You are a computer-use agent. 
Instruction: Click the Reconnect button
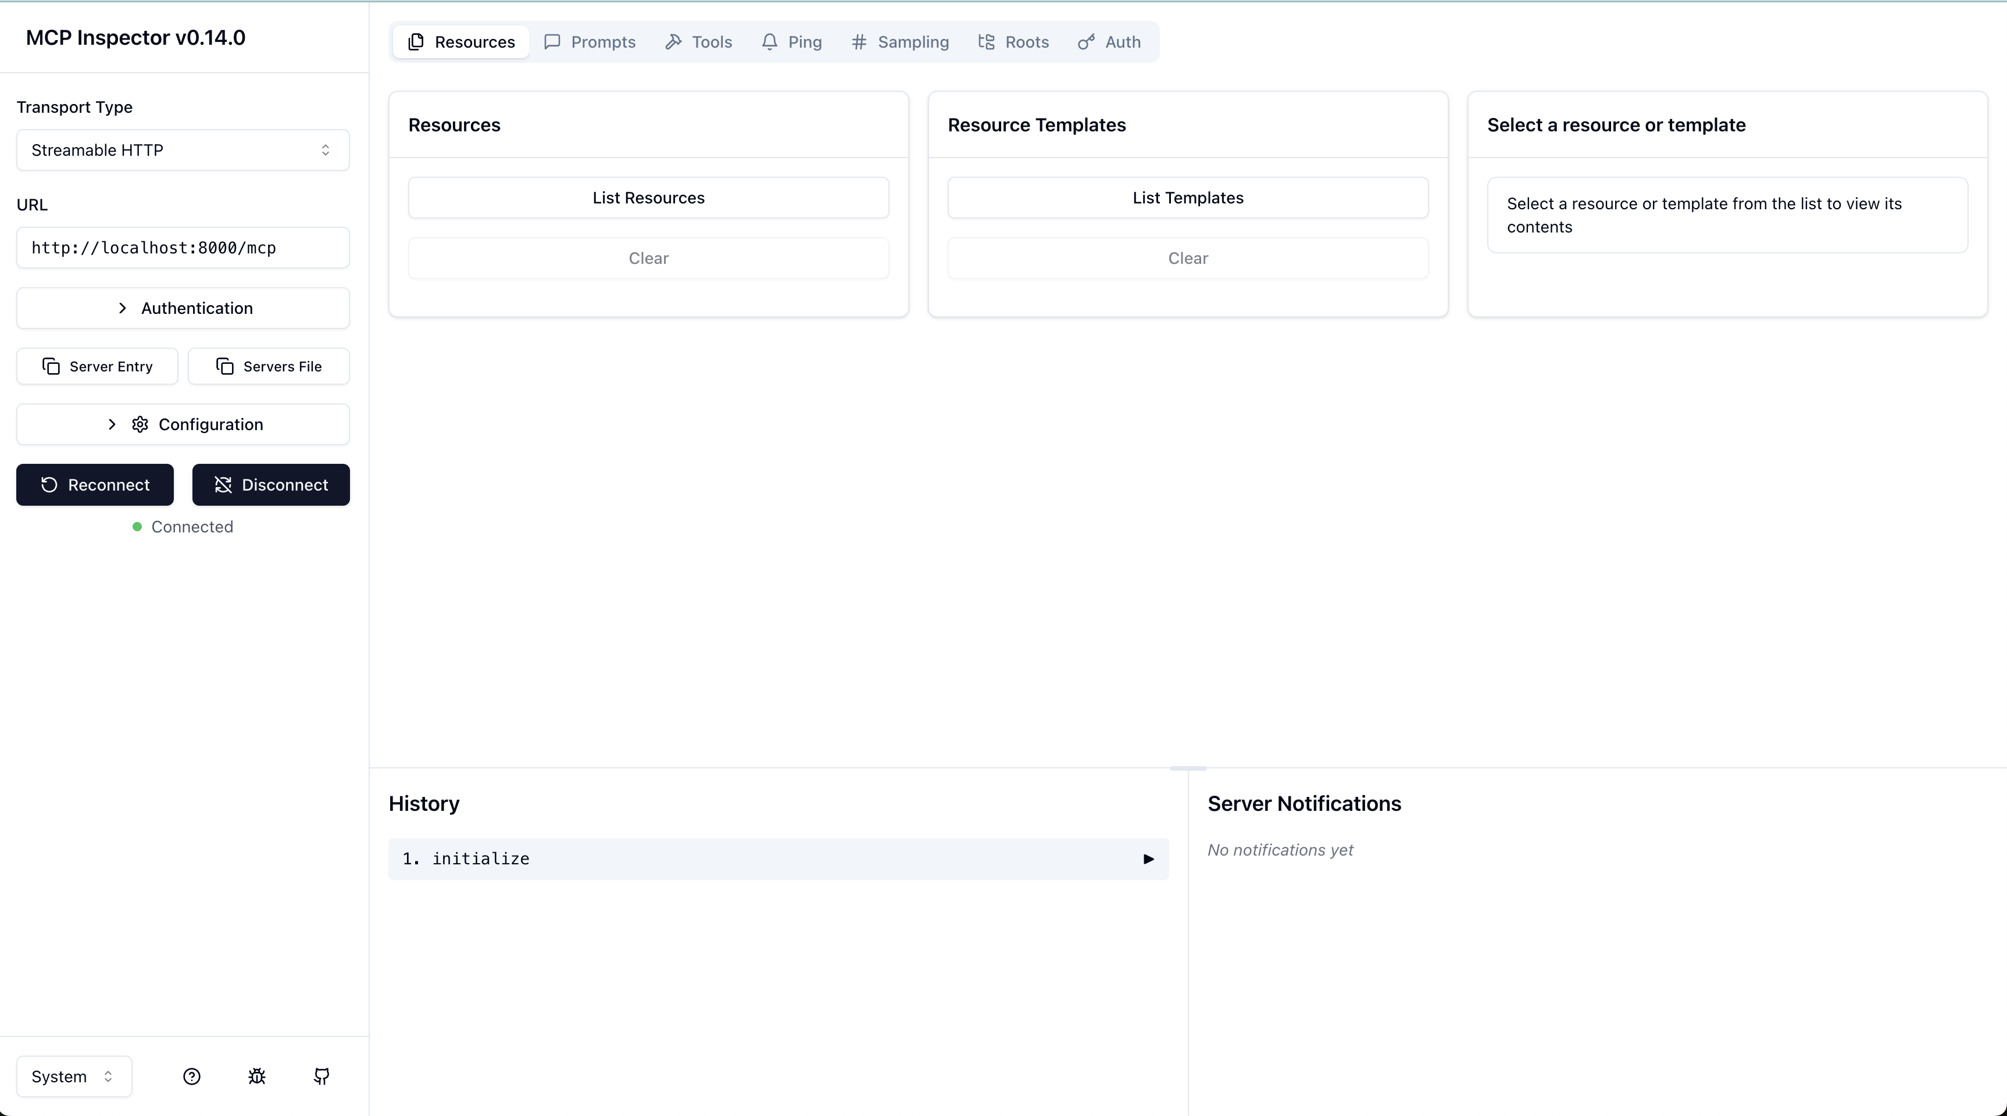[x=95, y=485]
